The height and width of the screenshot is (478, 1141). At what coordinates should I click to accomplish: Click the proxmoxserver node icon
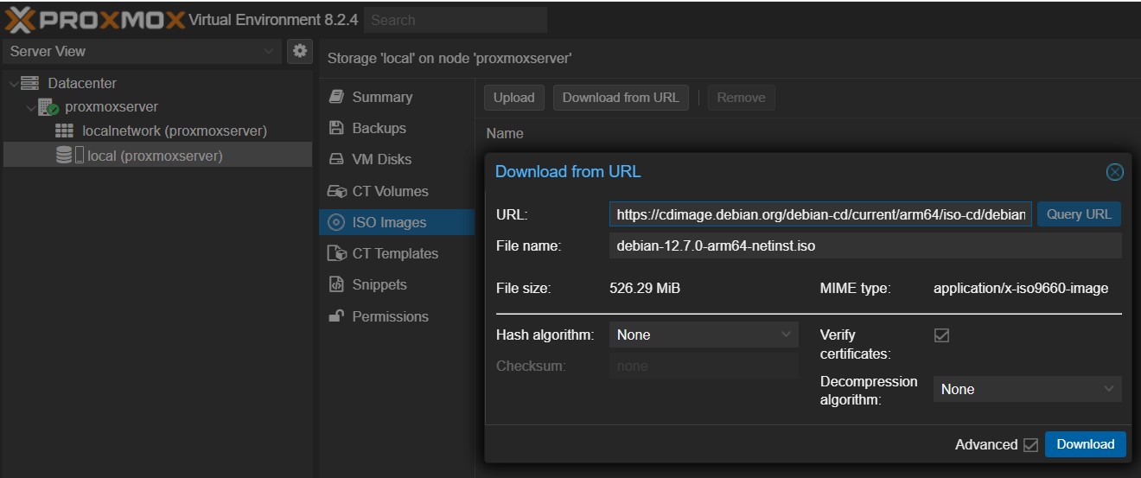pyautogui.click(x=48, y=107)
